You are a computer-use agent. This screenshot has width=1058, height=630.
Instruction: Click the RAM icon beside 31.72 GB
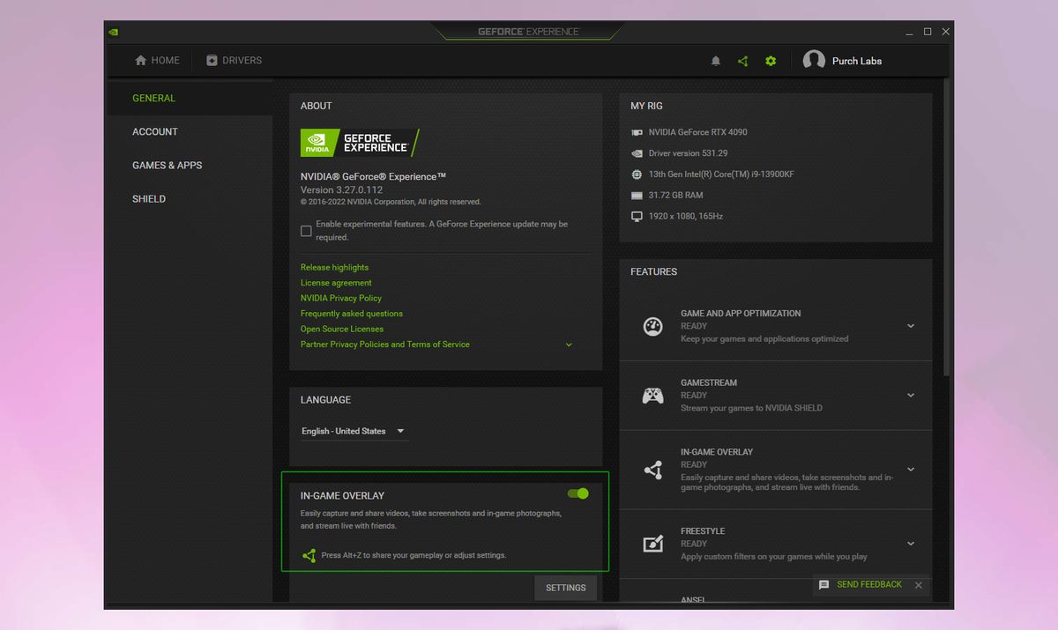coord(637,196)
